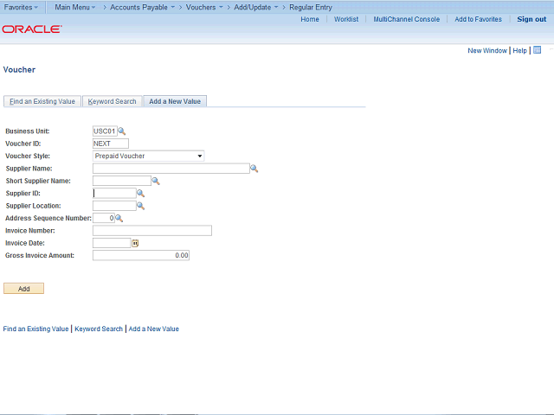Image resolution: width=554 pixels, height=415 pixels.
Task: Open Invoice Date calendar picker
Action: click(135, 243)
